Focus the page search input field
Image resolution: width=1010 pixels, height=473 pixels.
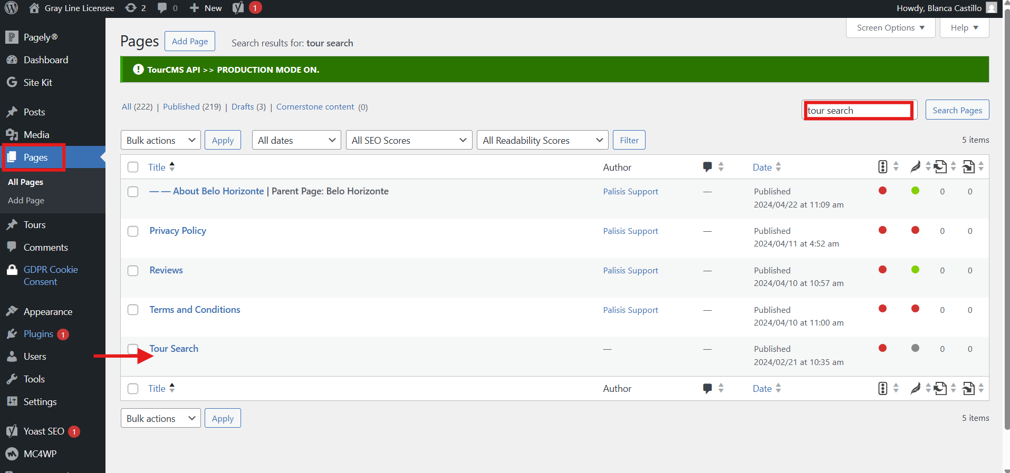[x=858, y=111]
